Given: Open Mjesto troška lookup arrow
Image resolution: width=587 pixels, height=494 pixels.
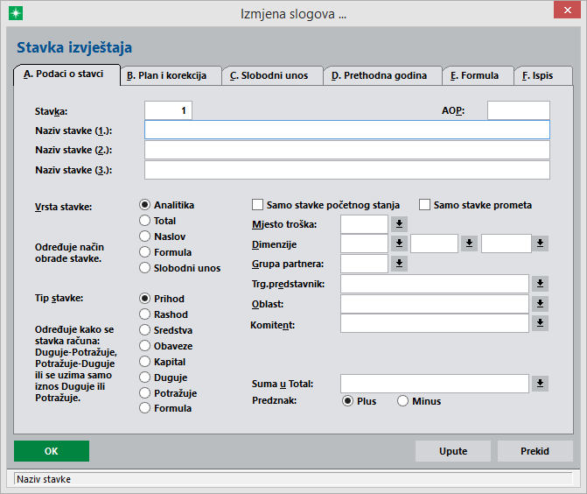Looking at the screenshot, I should click(x=399, y=223).
